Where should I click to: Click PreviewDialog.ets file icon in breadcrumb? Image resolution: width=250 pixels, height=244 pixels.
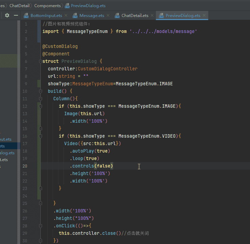pos(67,5)
